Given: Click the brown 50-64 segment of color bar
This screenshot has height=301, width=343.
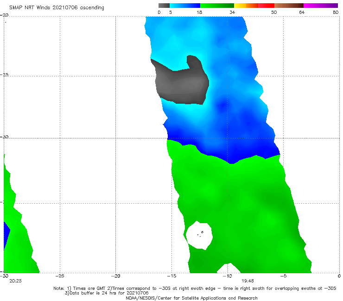Looking at the screenshot, I should pyautogui.click(x=289, y=6).
